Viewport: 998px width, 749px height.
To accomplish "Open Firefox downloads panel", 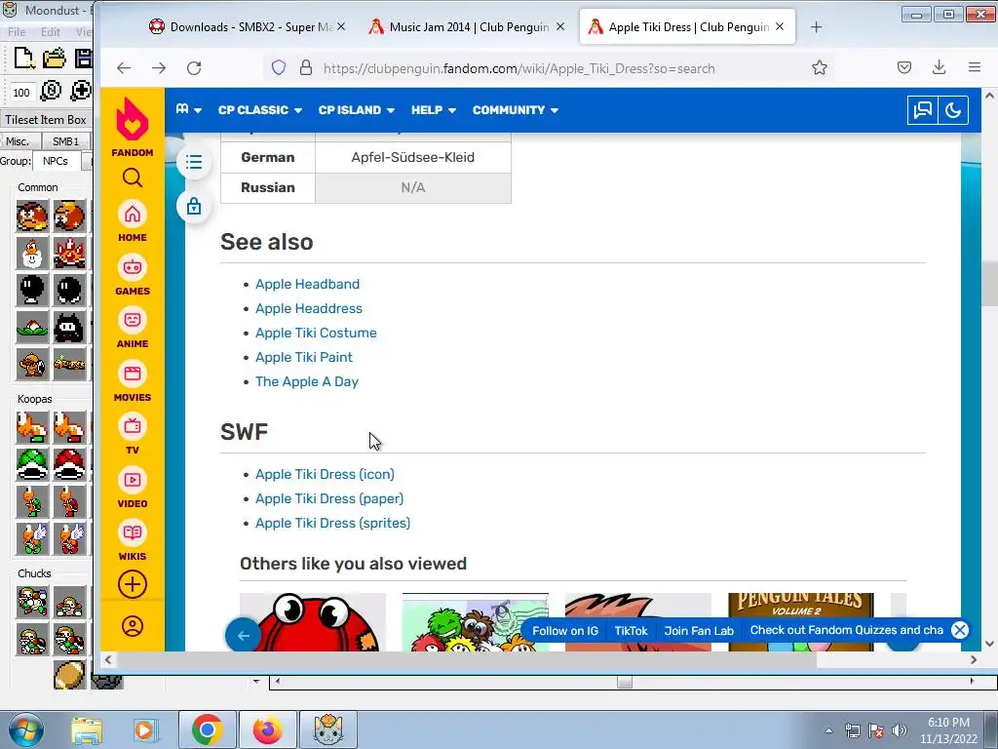I will click(x=939, y=67).
